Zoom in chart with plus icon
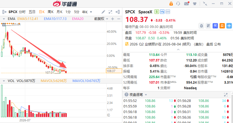The image size is (233, 123). [x=113, y=19]
